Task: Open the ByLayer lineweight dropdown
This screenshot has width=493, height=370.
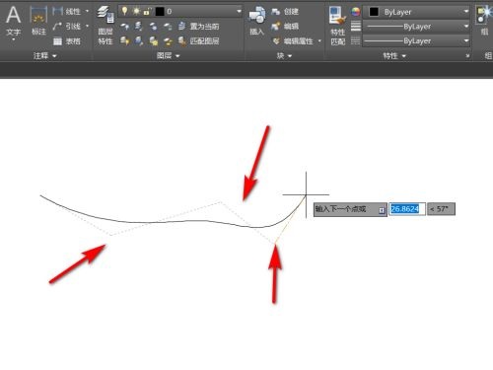Action: click(466, 27)
